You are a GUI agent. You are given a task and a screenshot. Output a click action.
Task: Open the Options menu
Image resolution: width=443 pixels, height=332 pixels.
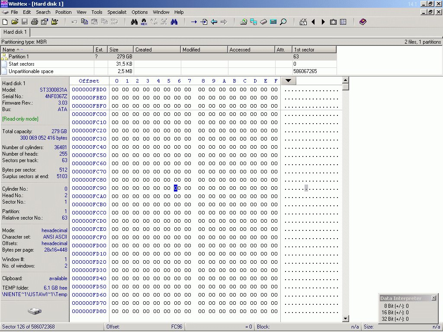140,12
